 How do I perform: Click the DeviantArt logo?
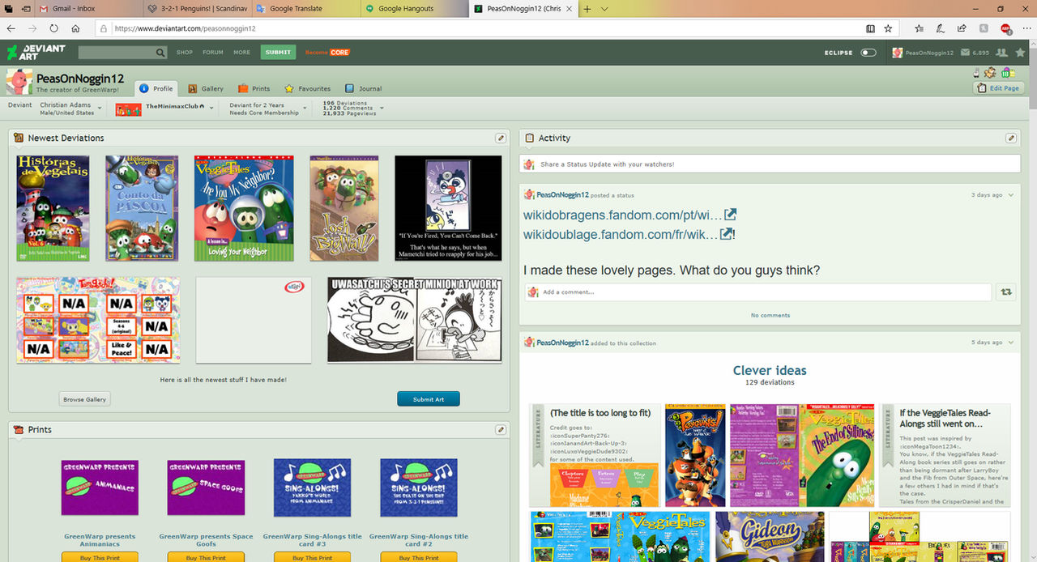click(36, 53)
